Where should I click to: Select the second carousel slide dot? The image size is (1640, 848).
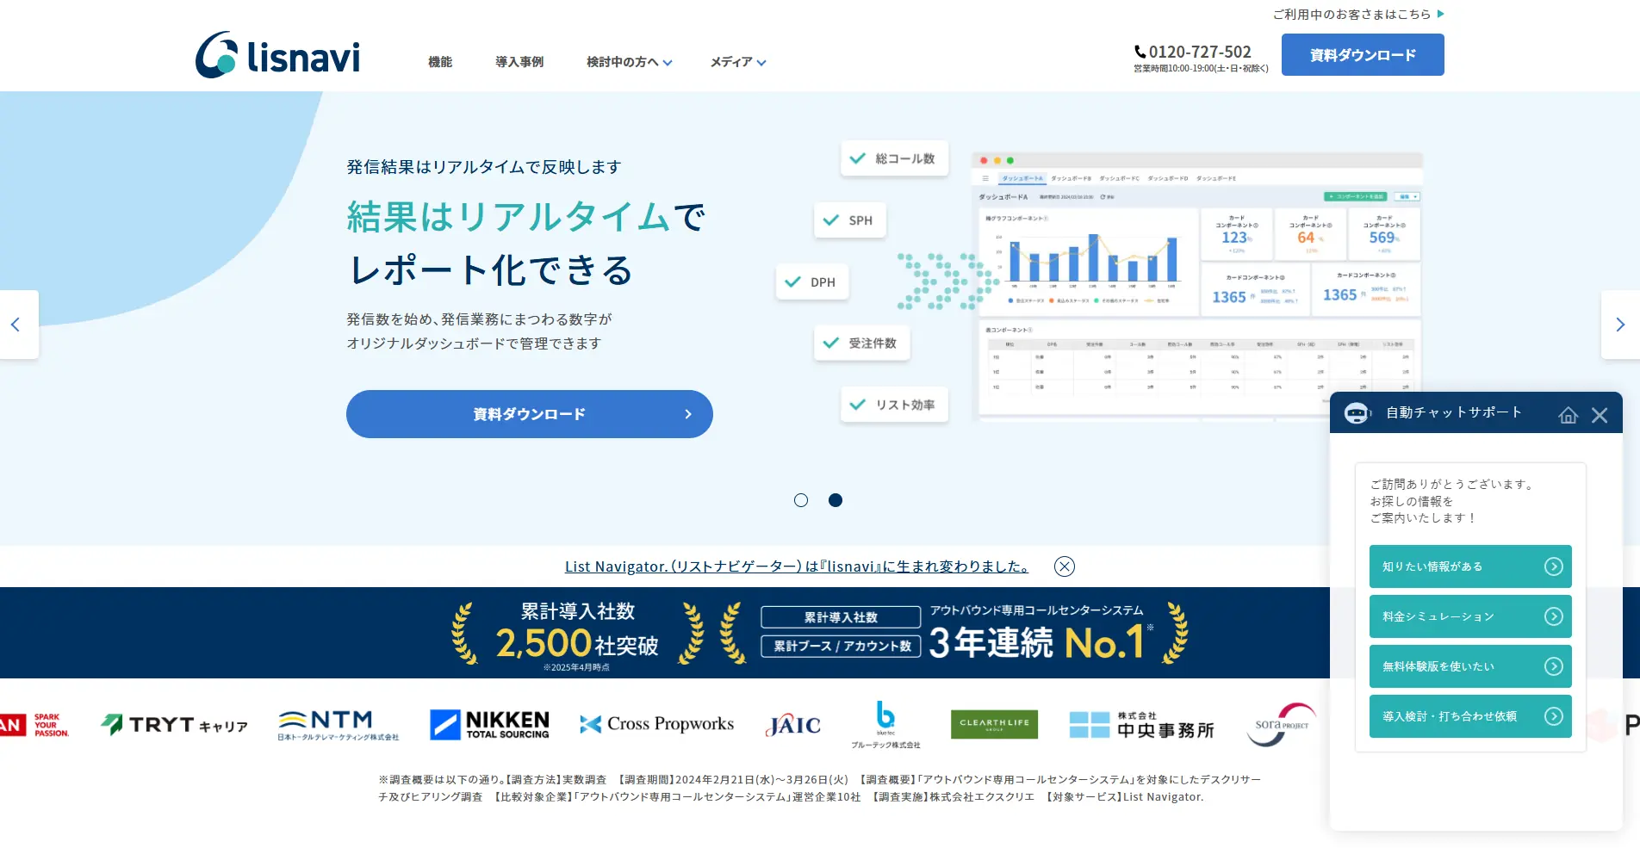tap(836, 500)
